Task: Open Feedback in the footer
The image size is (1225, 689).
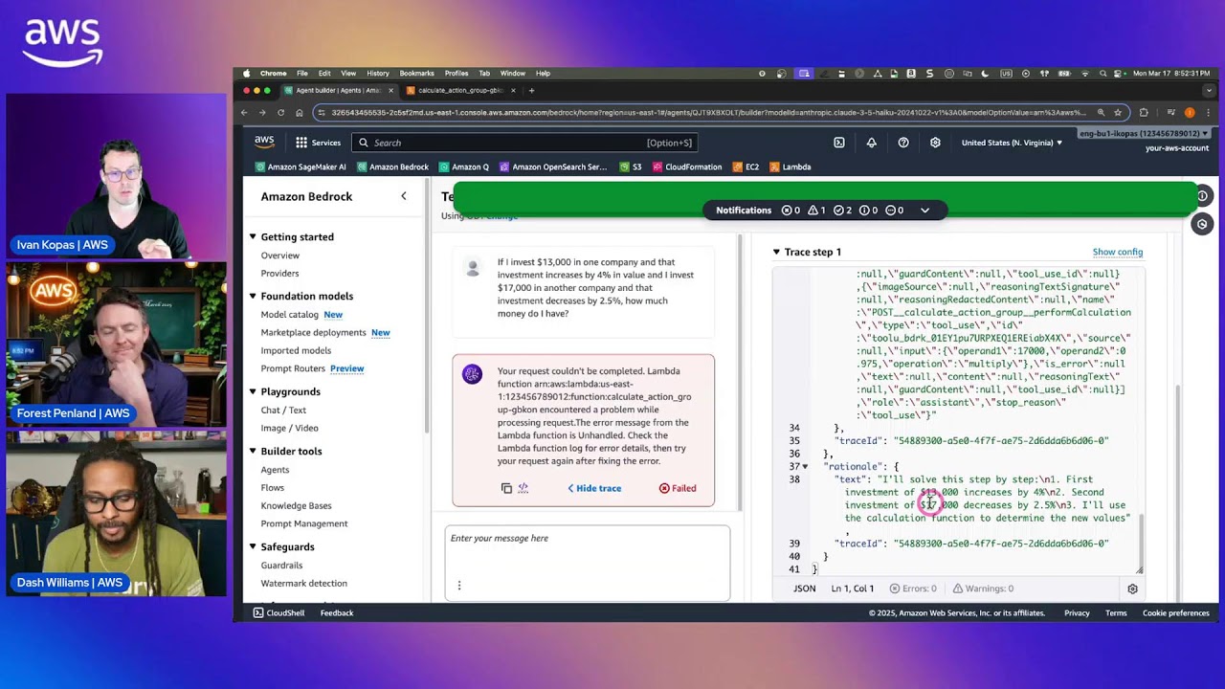Action: click(337, 612)
